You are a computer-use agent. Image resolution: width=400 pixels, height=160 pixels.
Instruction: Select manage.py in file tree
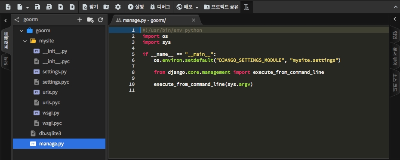pyautogui.click(x=59, y=144)
